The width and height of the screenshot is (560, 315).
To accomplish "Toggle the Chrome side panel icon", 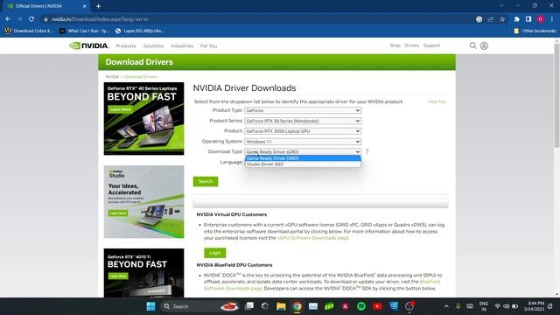I will coord(528,19).
